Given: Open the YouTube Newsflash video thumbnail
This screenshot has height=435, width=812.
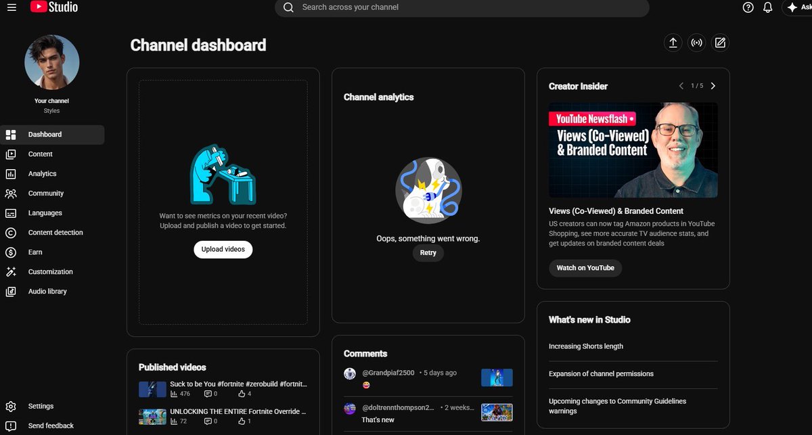Looking at the screenshot, I should tap(633, 150).
